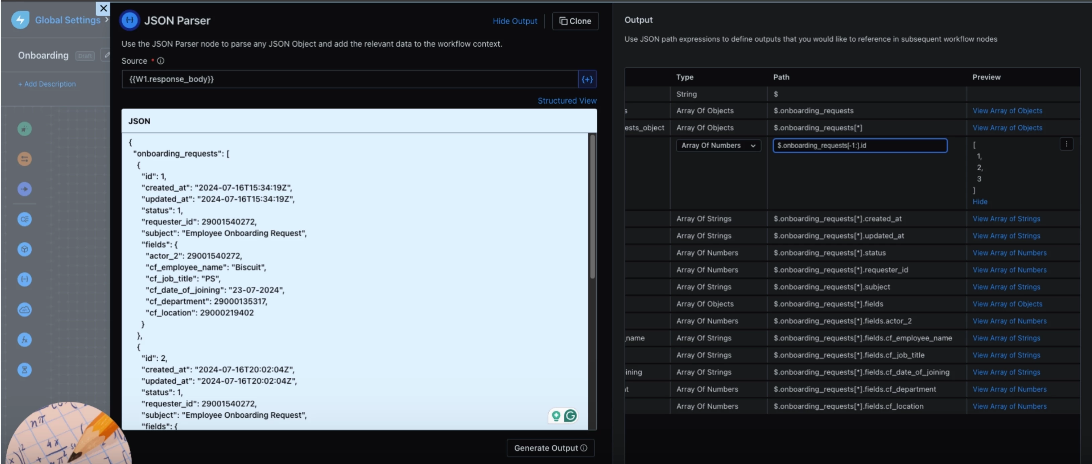This screenshot has height=464, width=1092.
Task: Edit the $.onboarding_requests[-1:].id path field
Action: click(x=860, y=146)
